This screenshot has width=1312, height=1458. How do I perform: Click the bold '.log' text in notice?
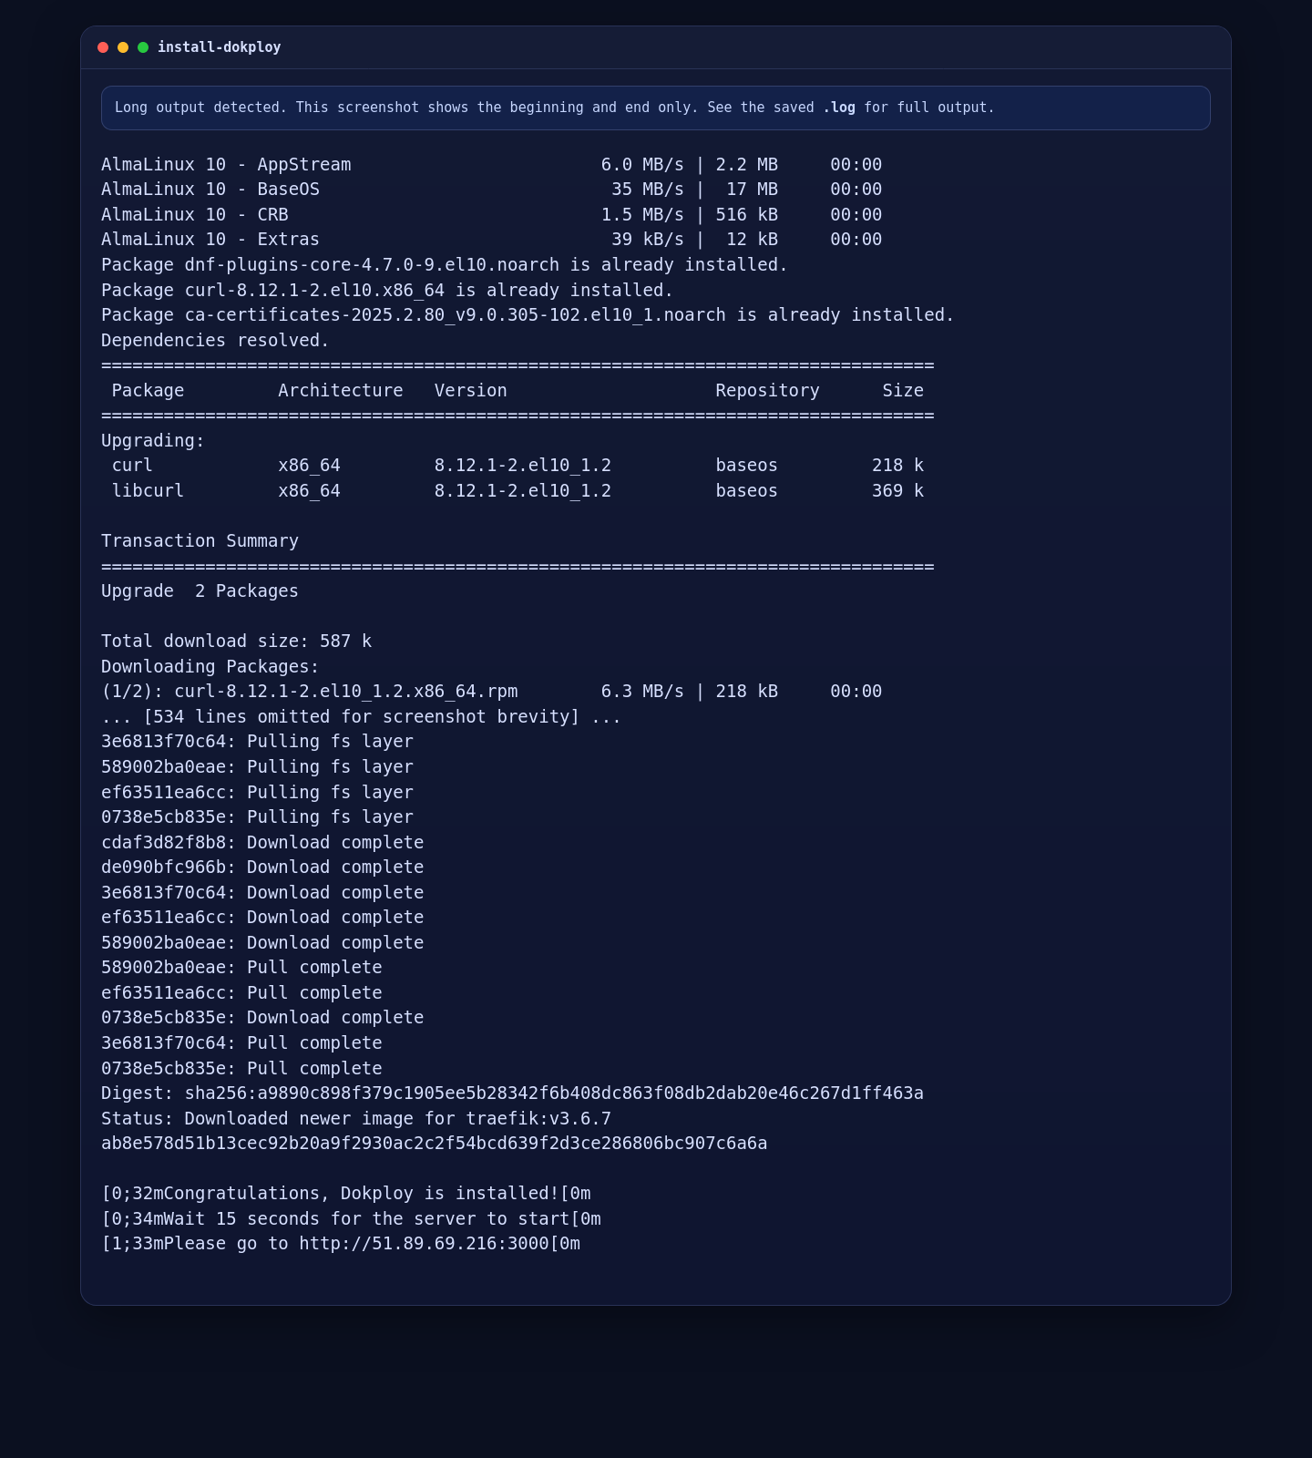coord(839,108)
